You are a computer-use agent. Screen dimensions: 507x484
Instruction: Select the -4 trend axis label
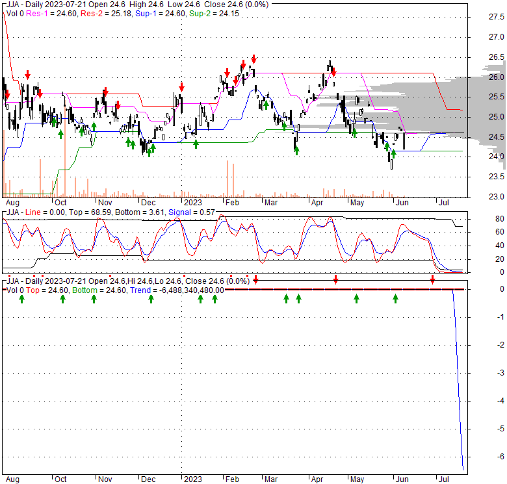click(x=500, y=401)
